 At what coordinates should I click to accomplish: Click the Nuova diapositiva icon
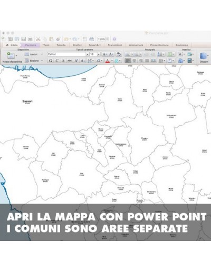[11, 55]
